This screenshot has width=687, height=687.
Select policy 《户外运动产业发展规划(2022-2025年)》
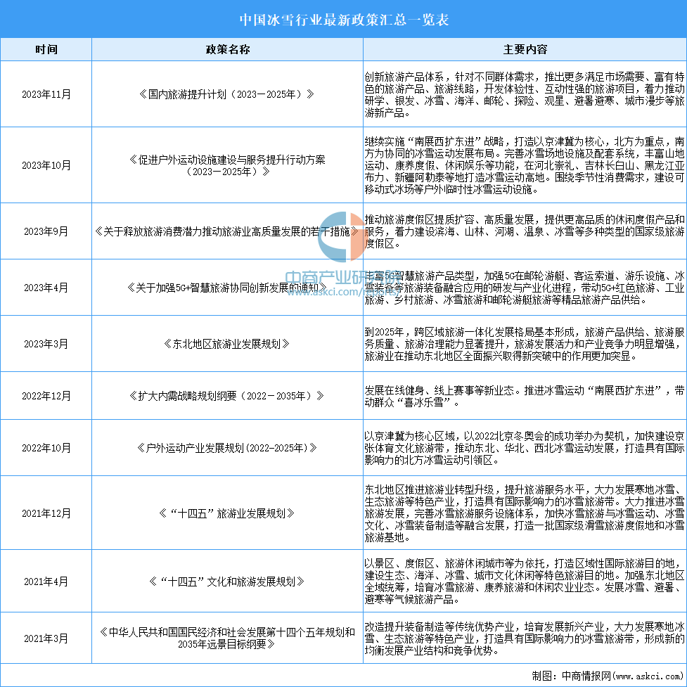coord(227,448)
